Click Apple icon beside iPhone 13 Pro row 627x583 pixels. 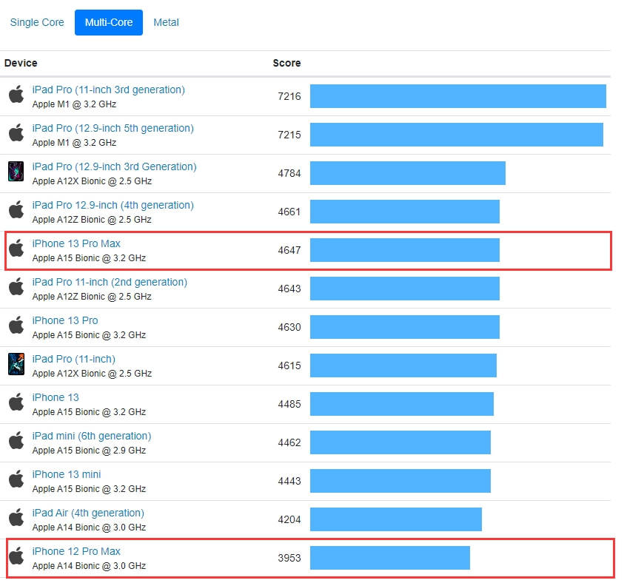(16, 325)
